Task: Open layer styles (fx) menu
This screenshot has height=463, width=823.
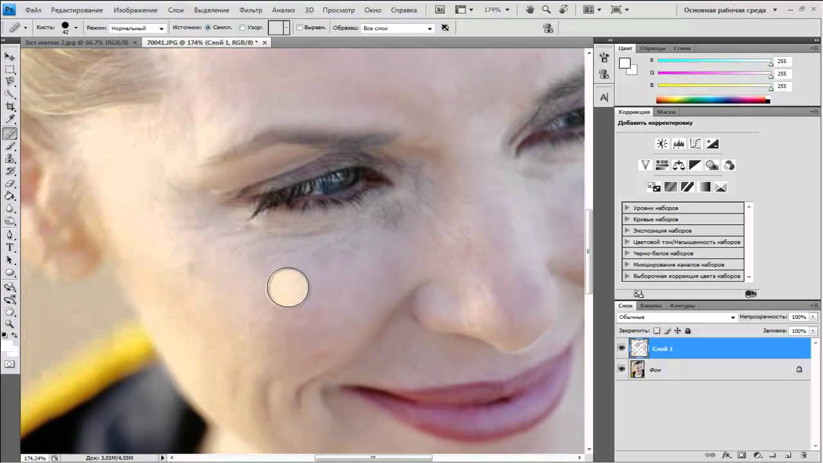Action: coord(725,455)
